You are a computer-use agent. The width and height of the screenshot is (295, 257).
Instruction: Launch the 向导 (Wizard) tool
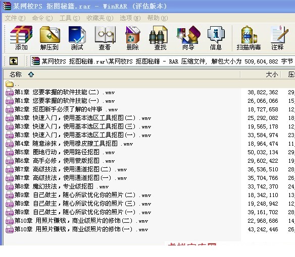point(188,38)
